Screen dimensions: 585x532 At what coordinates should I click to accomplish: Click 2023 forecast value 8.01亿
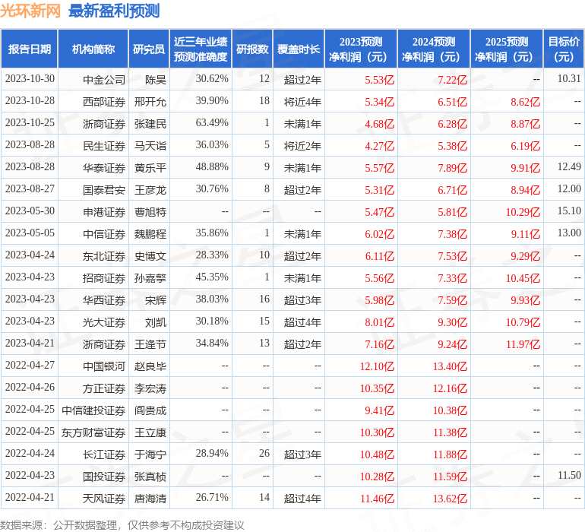(379, 321)
